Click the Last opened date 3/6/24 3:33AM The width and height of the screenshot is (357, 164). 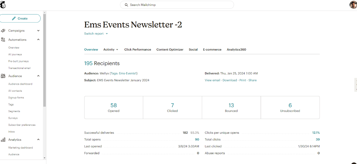pyautogui.click(x=188, y=146)
